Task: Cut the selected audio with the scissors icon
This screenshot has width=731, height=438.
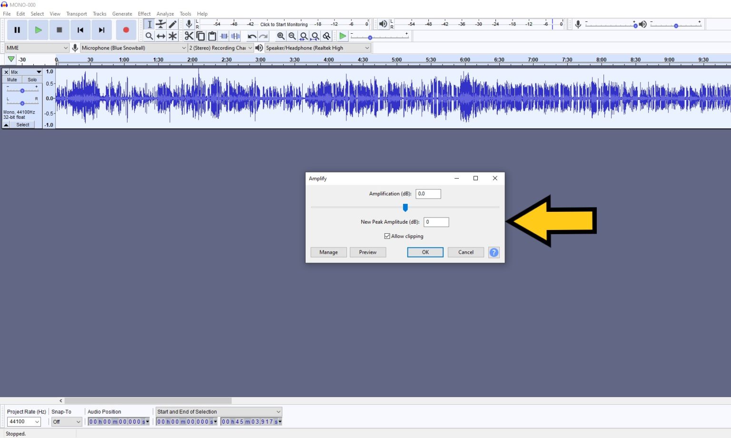Action: pos(188,36)
